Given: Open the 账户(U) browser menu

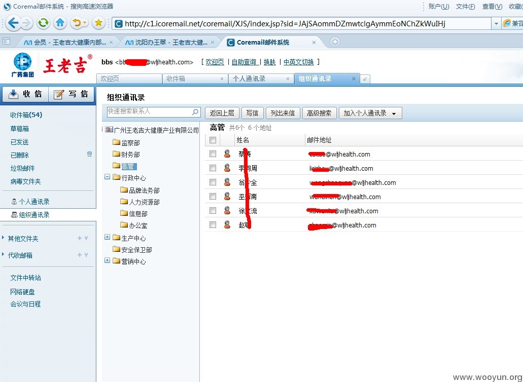Looking at the screenshot, I should point(439,7).
